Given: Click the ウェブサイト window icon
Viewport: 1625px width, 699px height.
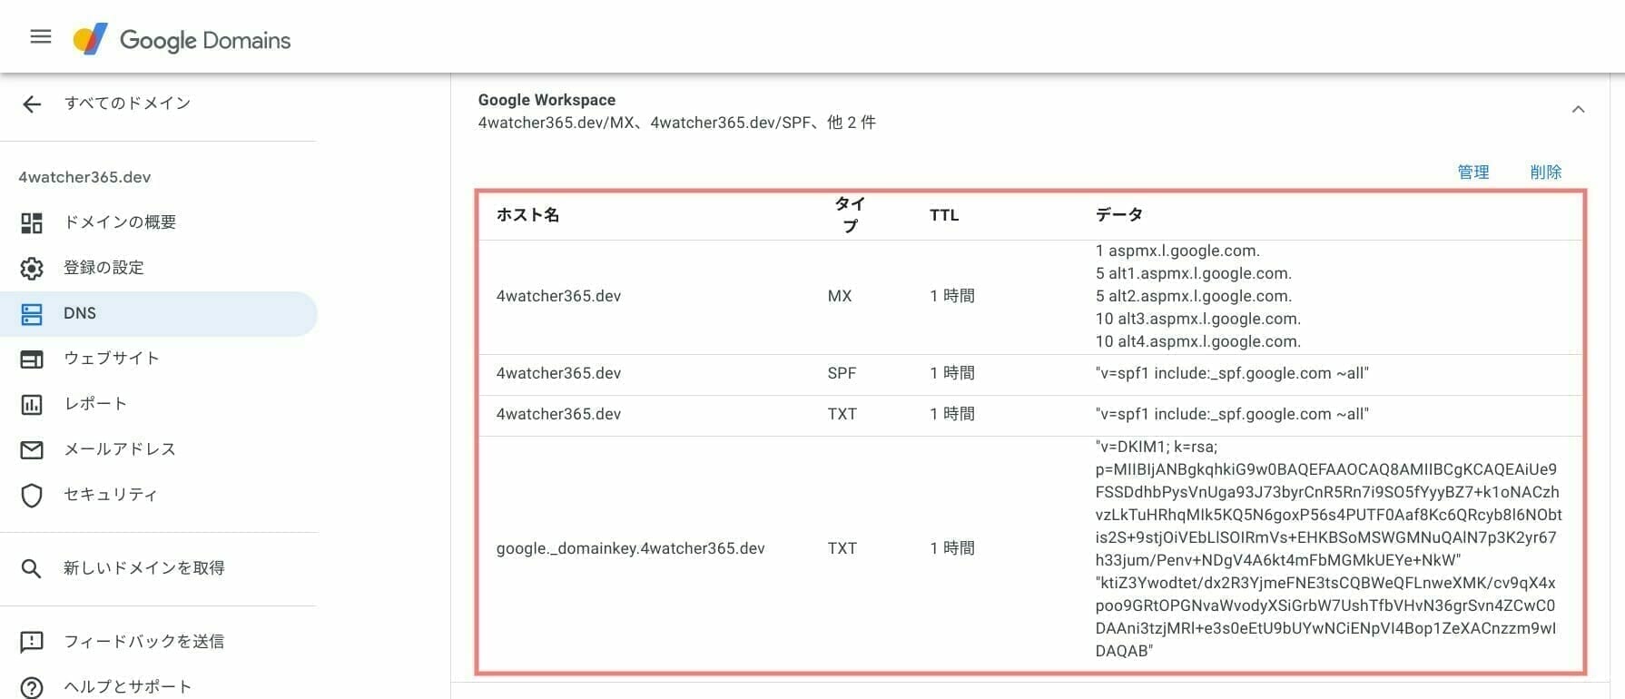Looking at the screenshot, I should pos(32,359).
